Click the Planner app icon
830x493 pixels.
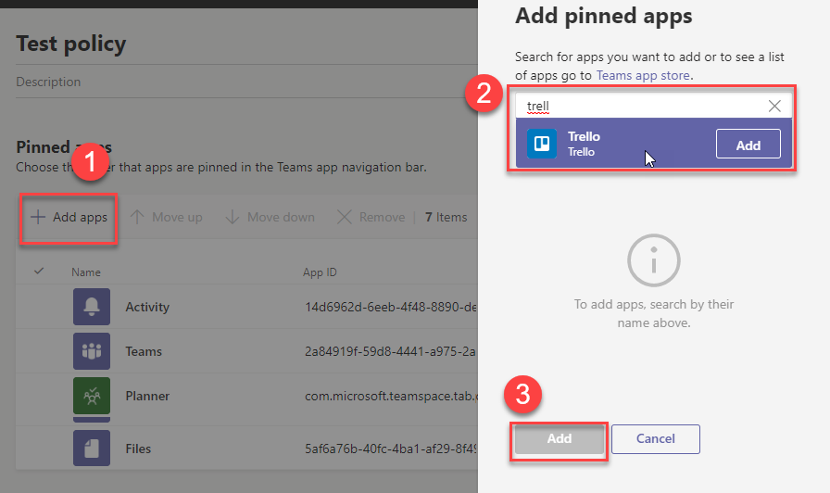pyautogui.click(x=91, y=396)
